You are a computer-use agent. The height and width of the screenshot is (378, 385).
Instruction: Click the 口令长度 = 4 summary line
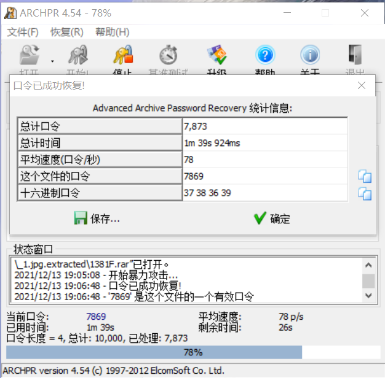(x=97, y=338)
